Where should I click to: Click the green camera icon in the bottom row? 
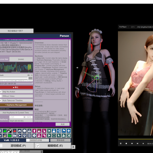10,135
